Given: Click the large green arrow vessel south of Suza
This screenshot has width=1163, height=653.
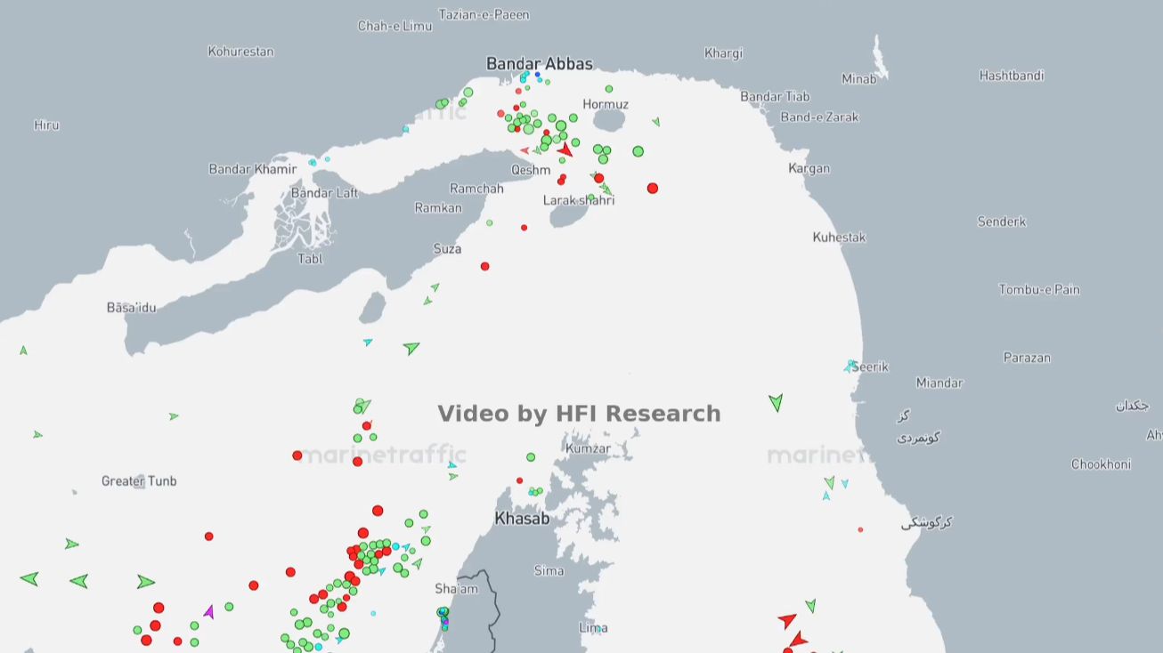Looking at the screenshot, I should point(411,348).
